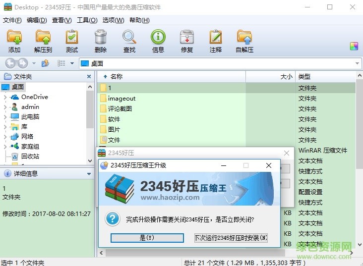The image size is (363, 266).
Task: Collapse the 详细信息 panel arrow
Action: tap(89, 174)
